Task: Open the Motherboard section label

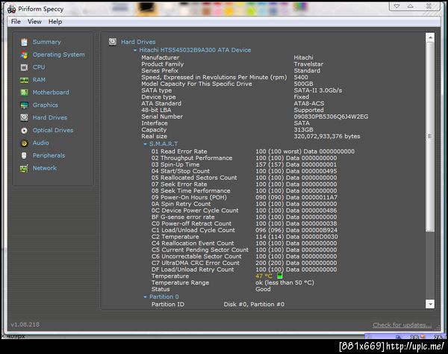Action: point(51,93)
